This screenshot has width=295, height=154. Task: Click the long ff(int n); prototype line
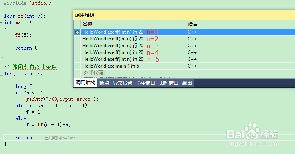(25, 16)
